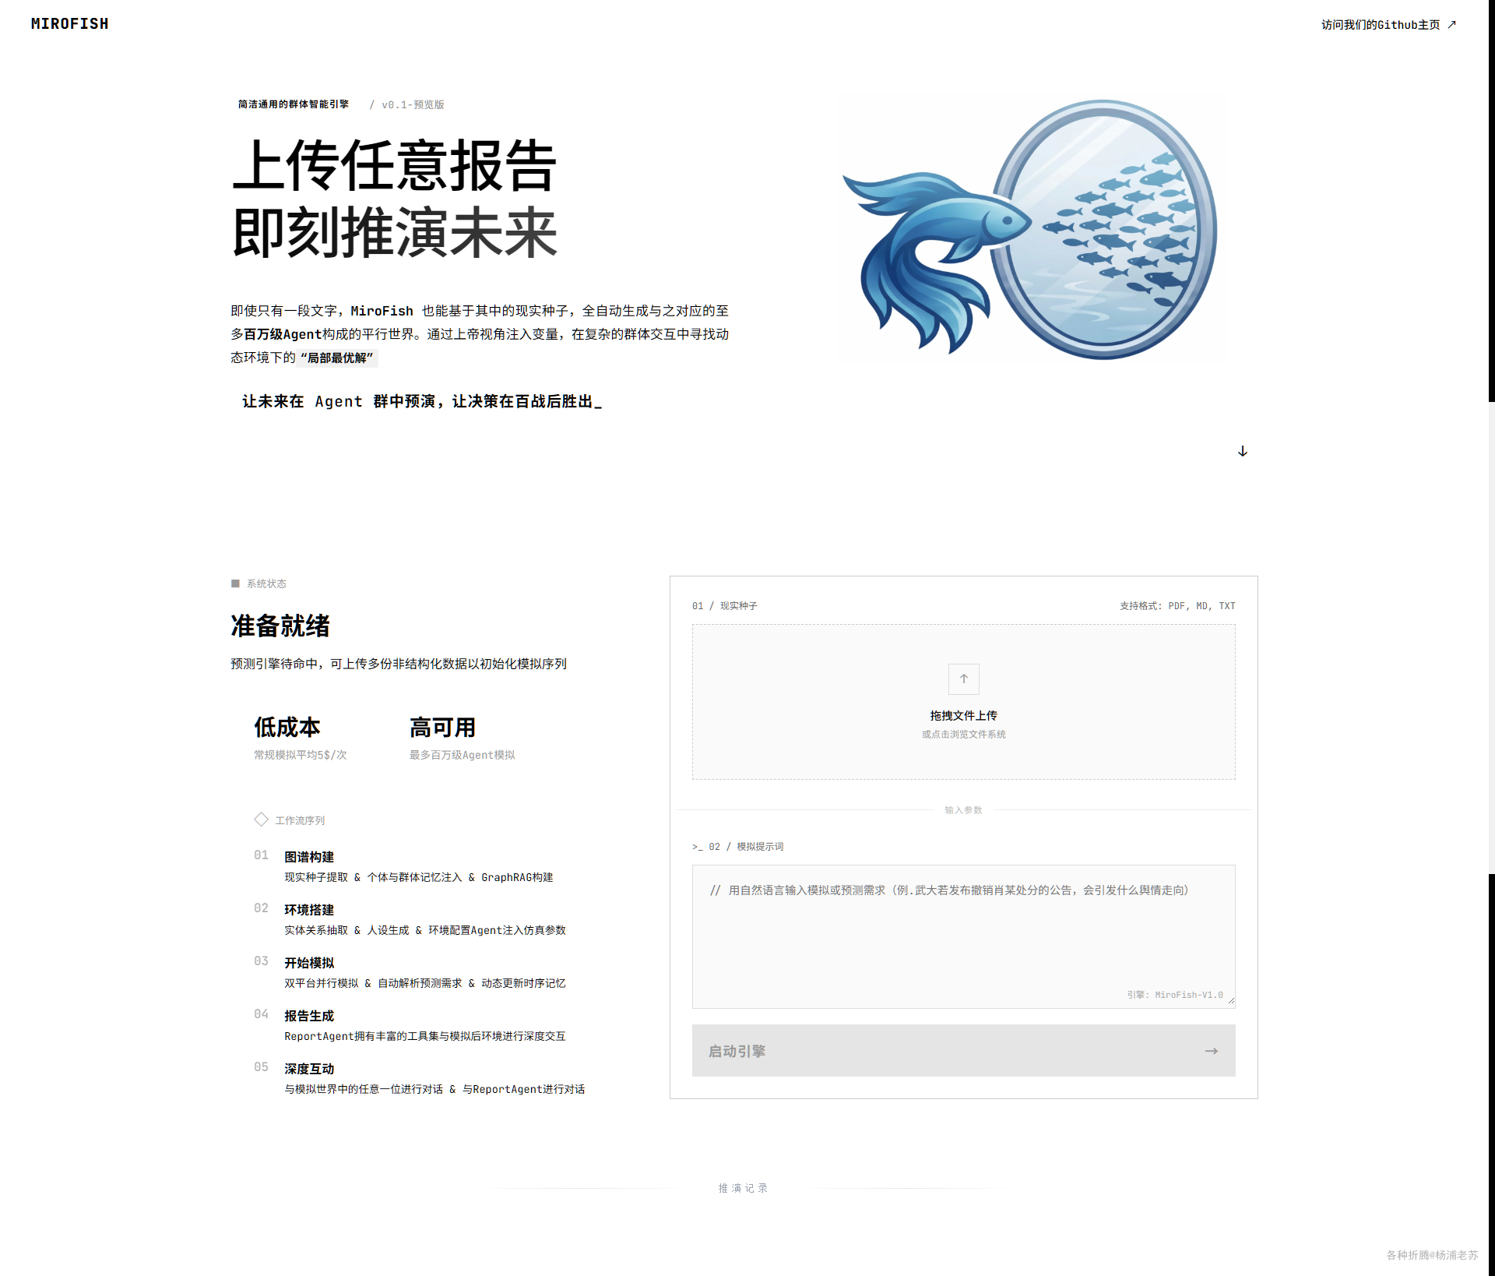The image size is (1495, 1276).
Task: Click the 或点击浏览文件系统 browse text
Action: [963, 734]
